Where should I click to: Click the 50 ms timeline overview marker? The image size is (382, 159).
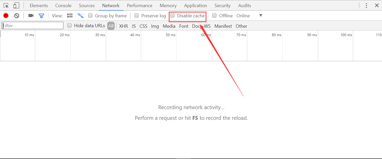(171, 35)
